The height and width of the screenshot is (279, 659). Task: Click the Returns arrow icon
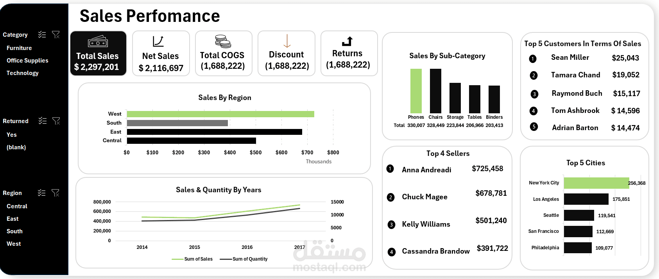click(x=347, y=41)
